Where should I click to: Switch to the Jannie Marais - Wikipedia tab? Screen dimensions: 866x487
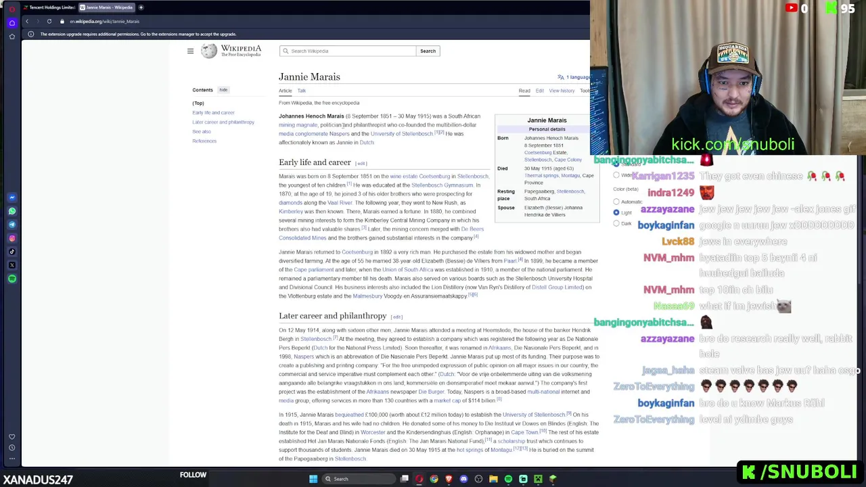[x=106, y=7]
